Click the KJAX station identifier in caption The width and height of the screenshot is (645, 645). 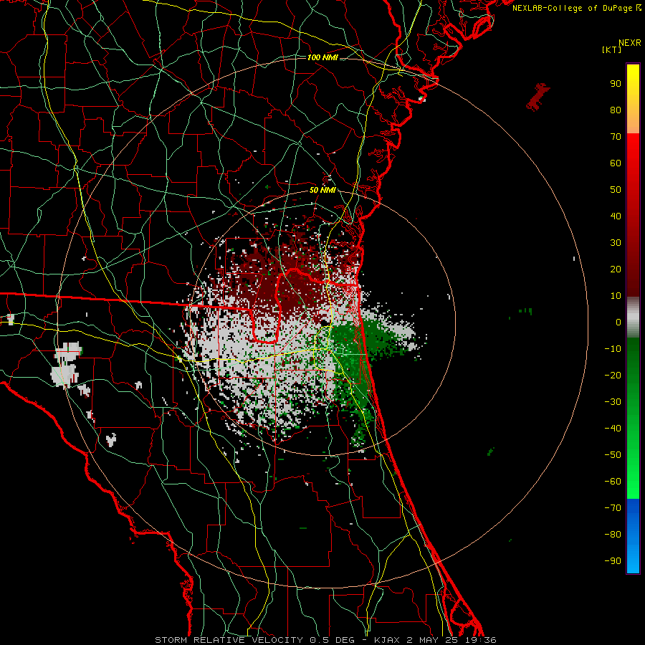[x=388, y=640]
